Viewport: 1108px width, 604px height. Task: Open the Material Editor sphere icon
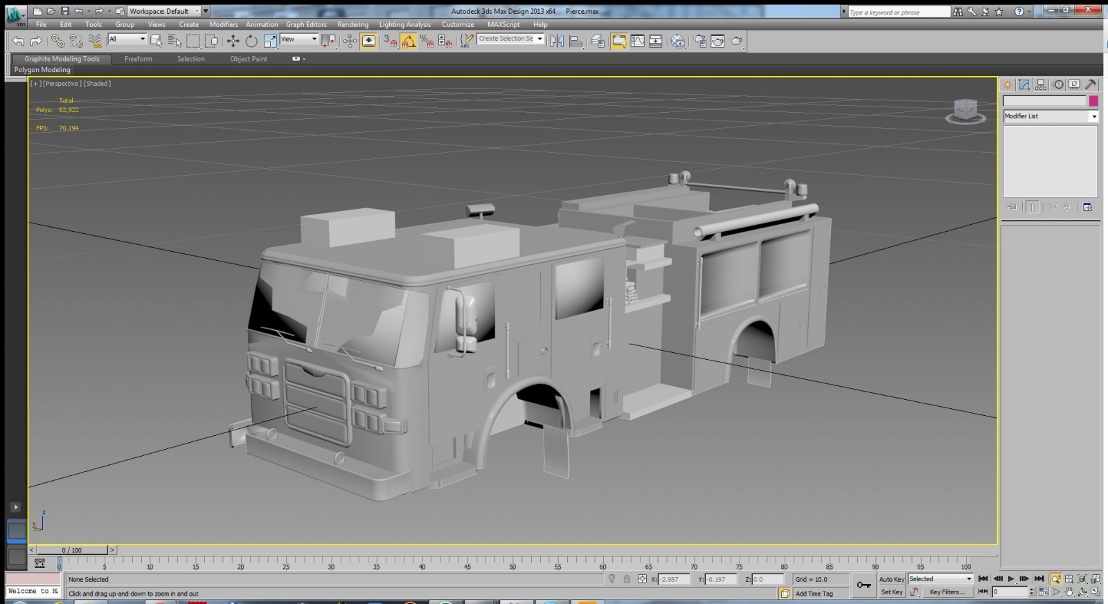pyautogui.click(x=678, y=42)
